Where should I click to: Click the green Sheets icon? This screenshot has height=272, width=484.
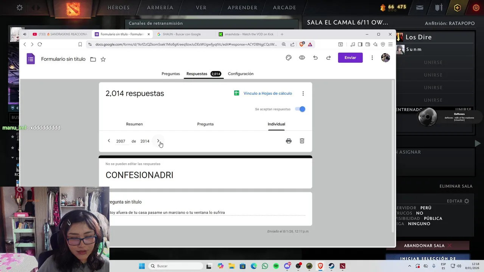pyautogui.click(x=236, y=93)
